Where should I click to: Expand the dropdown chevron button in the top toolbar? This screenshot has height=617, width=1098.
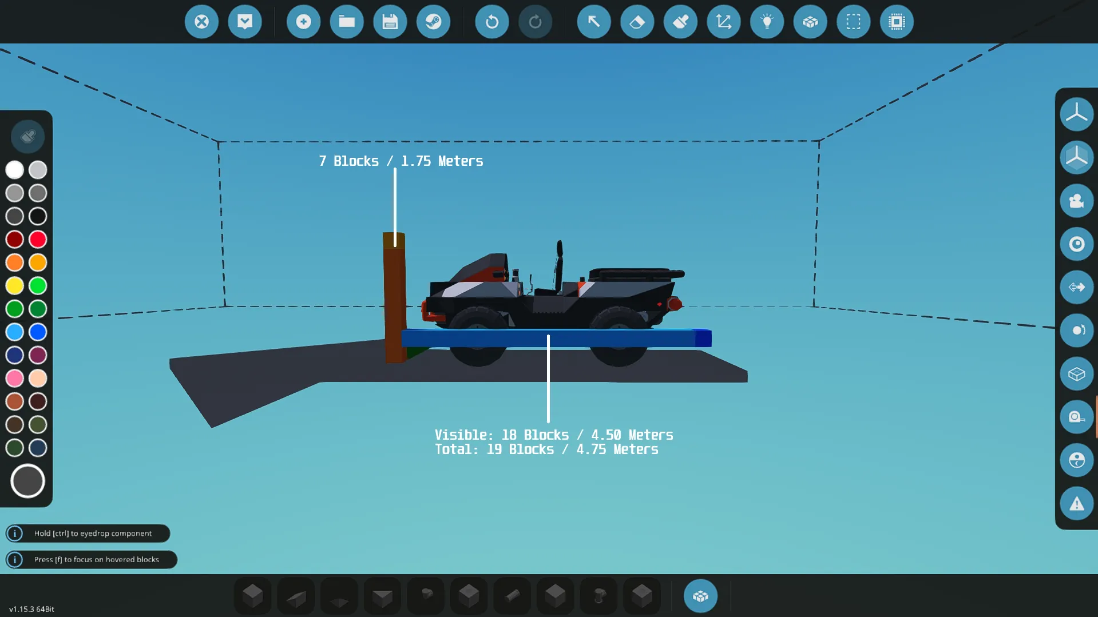(245, 22)
